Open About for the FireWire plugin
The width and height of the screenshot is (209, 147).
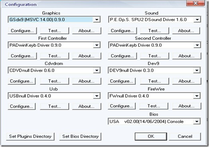tap(187, 106)
